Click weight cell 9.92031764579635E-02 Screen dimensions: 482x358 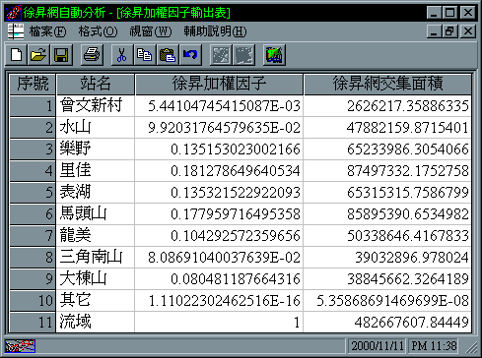(219, 128)
